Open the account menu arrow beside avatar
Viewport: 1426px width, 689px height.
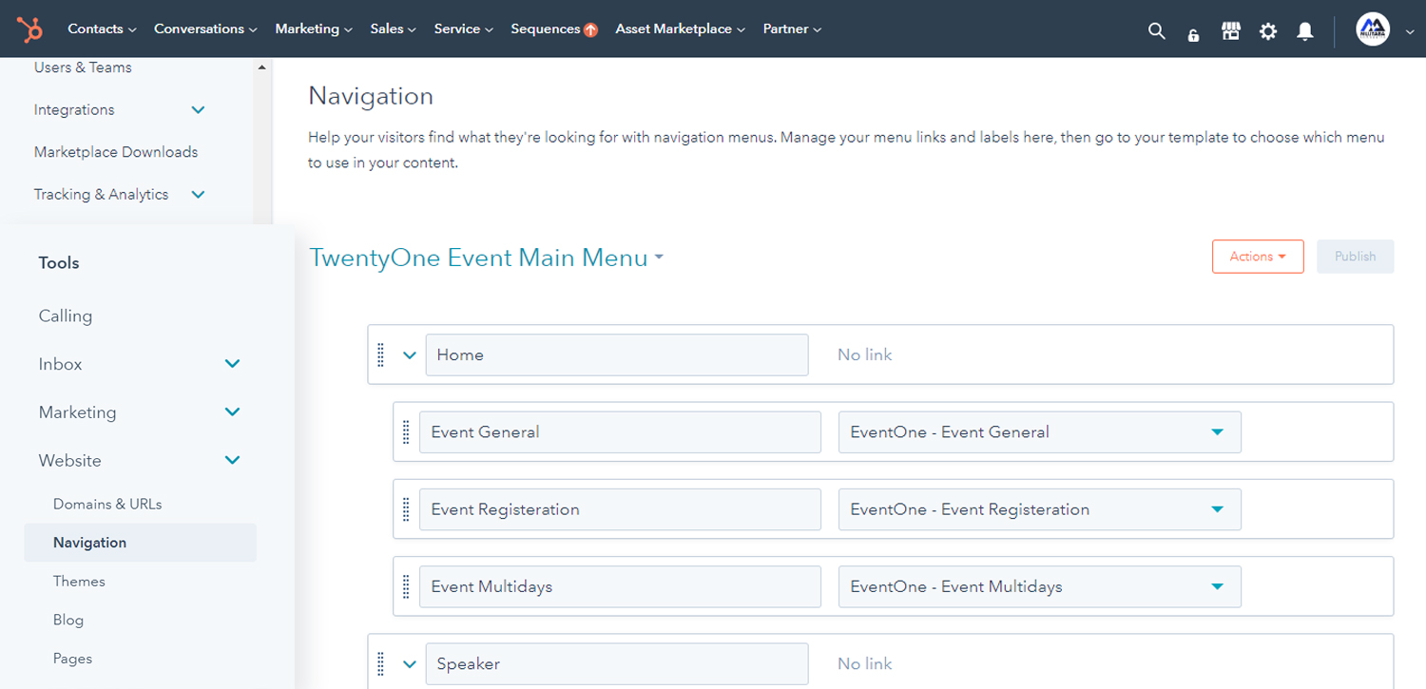(1409, 31)
